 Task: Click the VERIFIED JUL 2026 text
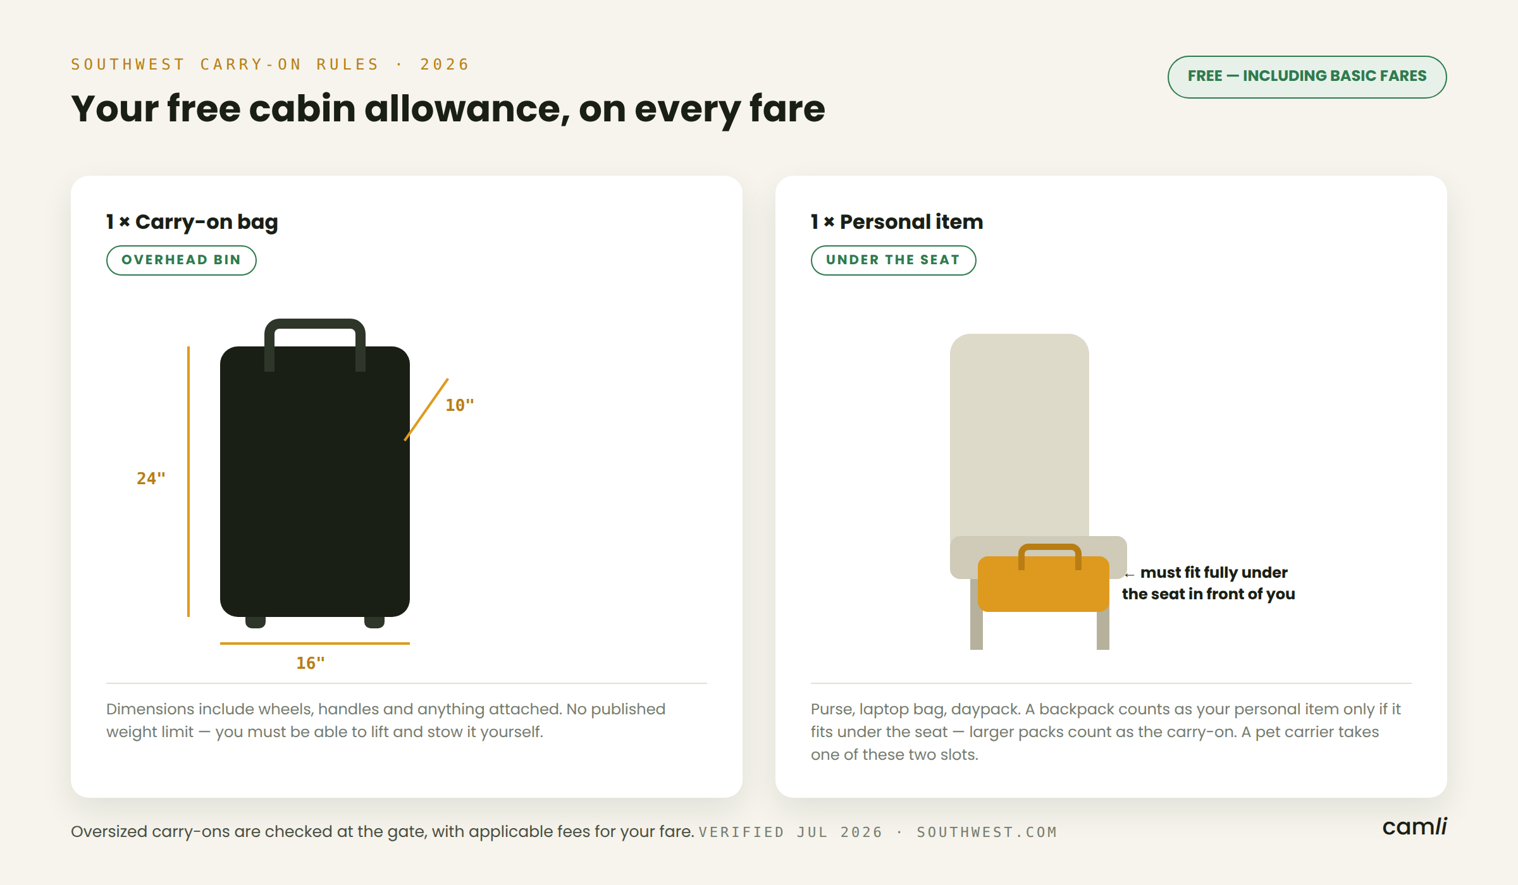(x=791, y=832)
